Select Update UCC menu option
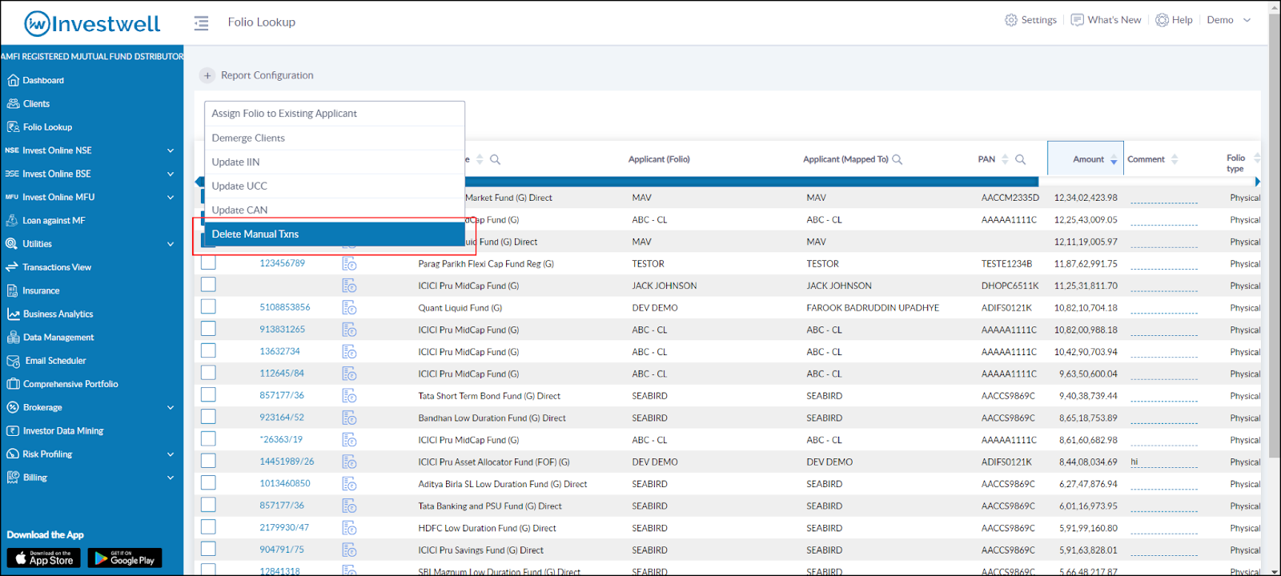 (x=335, y=186)
